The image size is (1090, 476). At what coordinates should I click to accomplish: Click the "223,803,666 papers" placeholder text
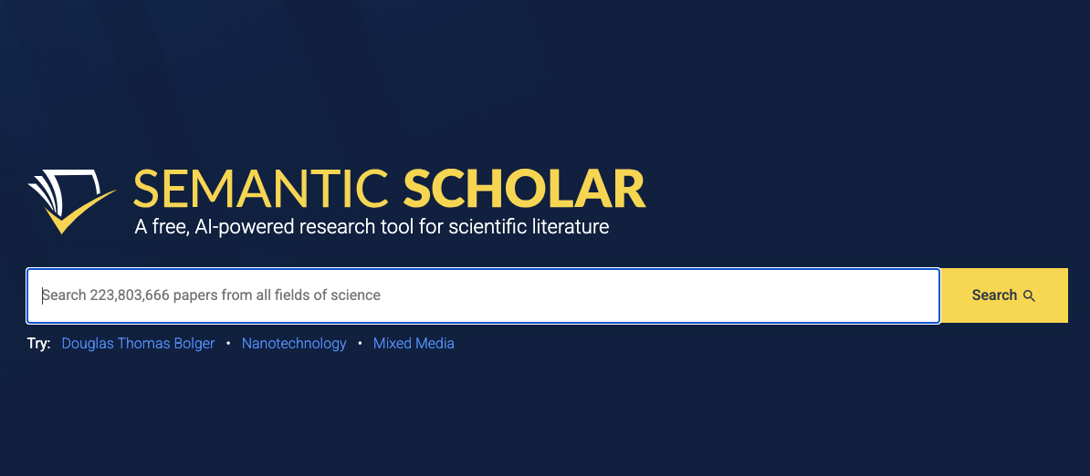point(155,295)
